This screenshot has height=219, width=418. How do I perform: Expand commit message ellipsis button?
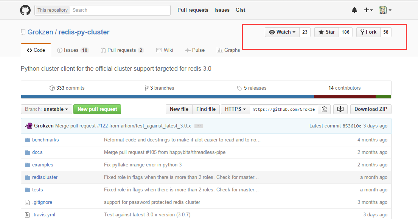click(198, 126)
